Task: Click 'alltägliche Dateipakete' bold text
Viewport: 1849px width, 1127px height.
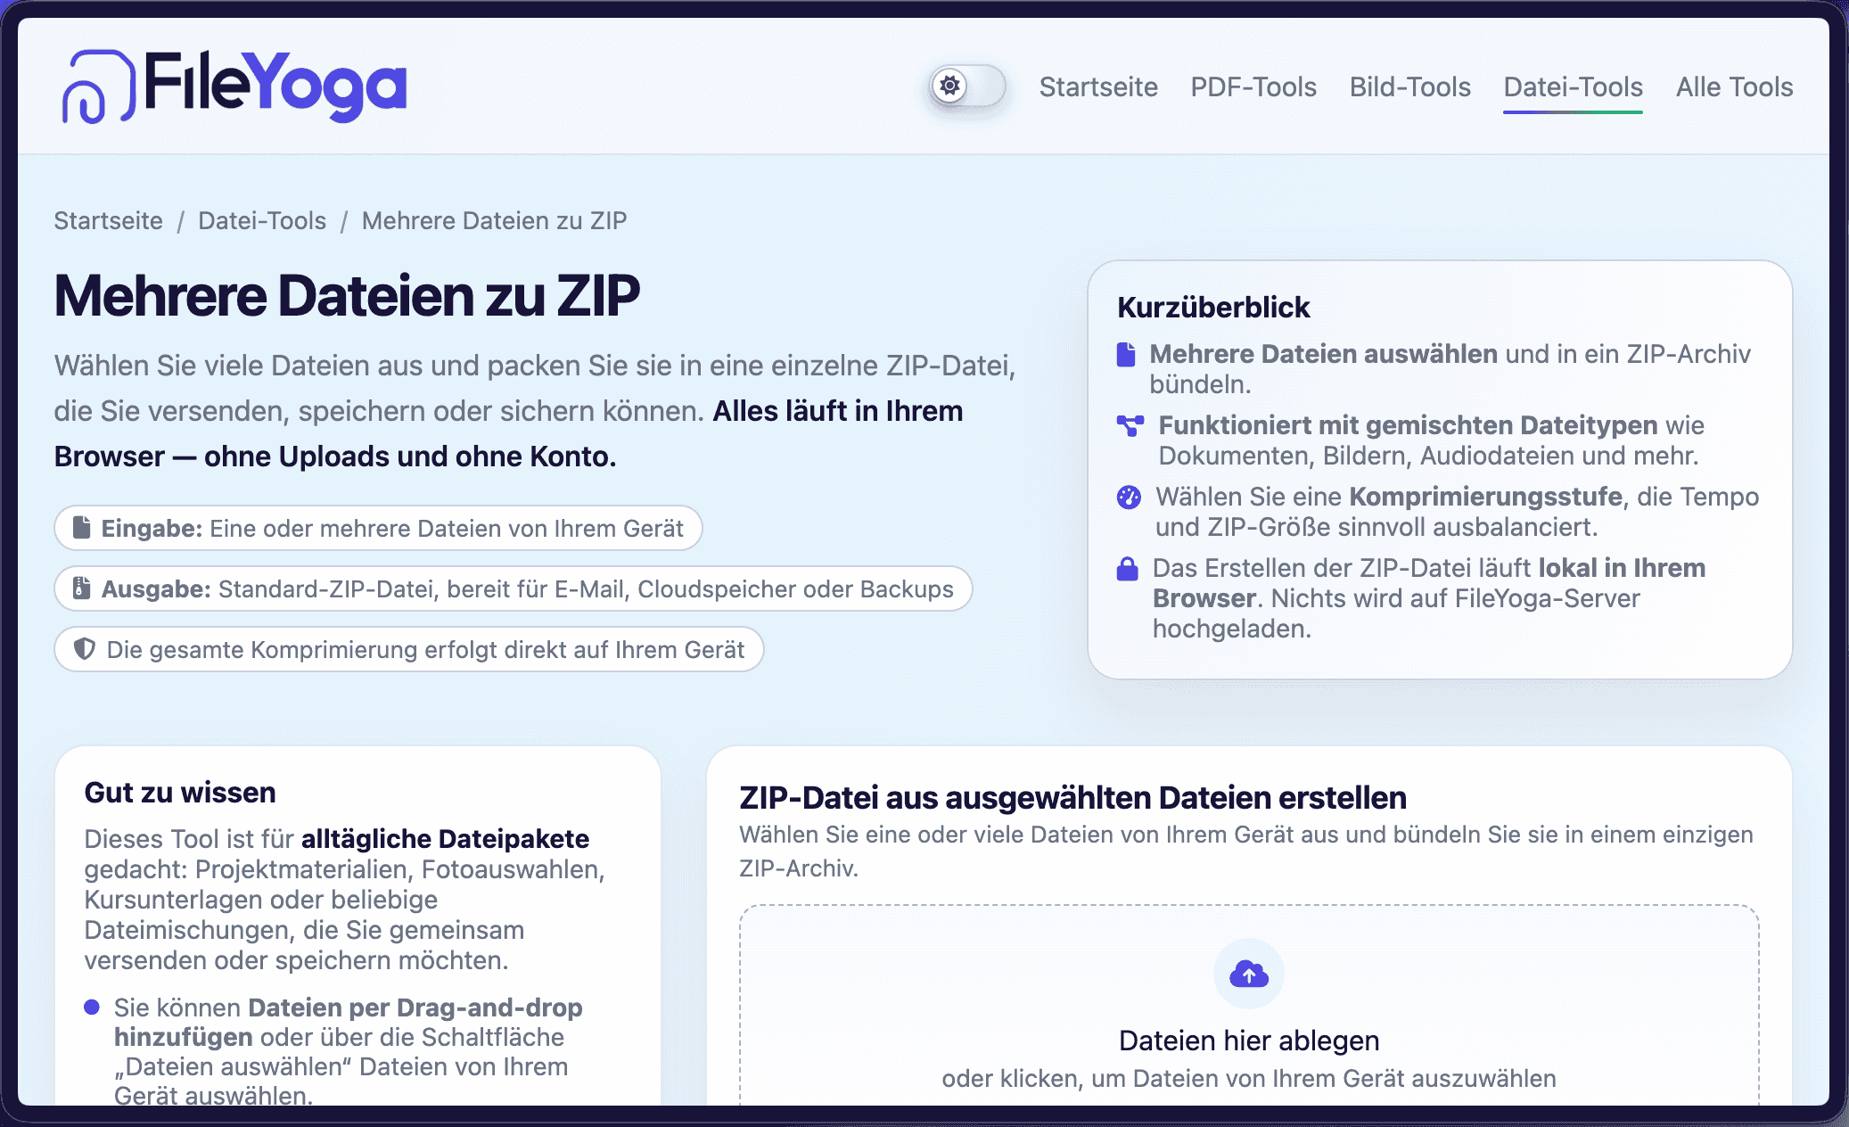Action: 445,839
